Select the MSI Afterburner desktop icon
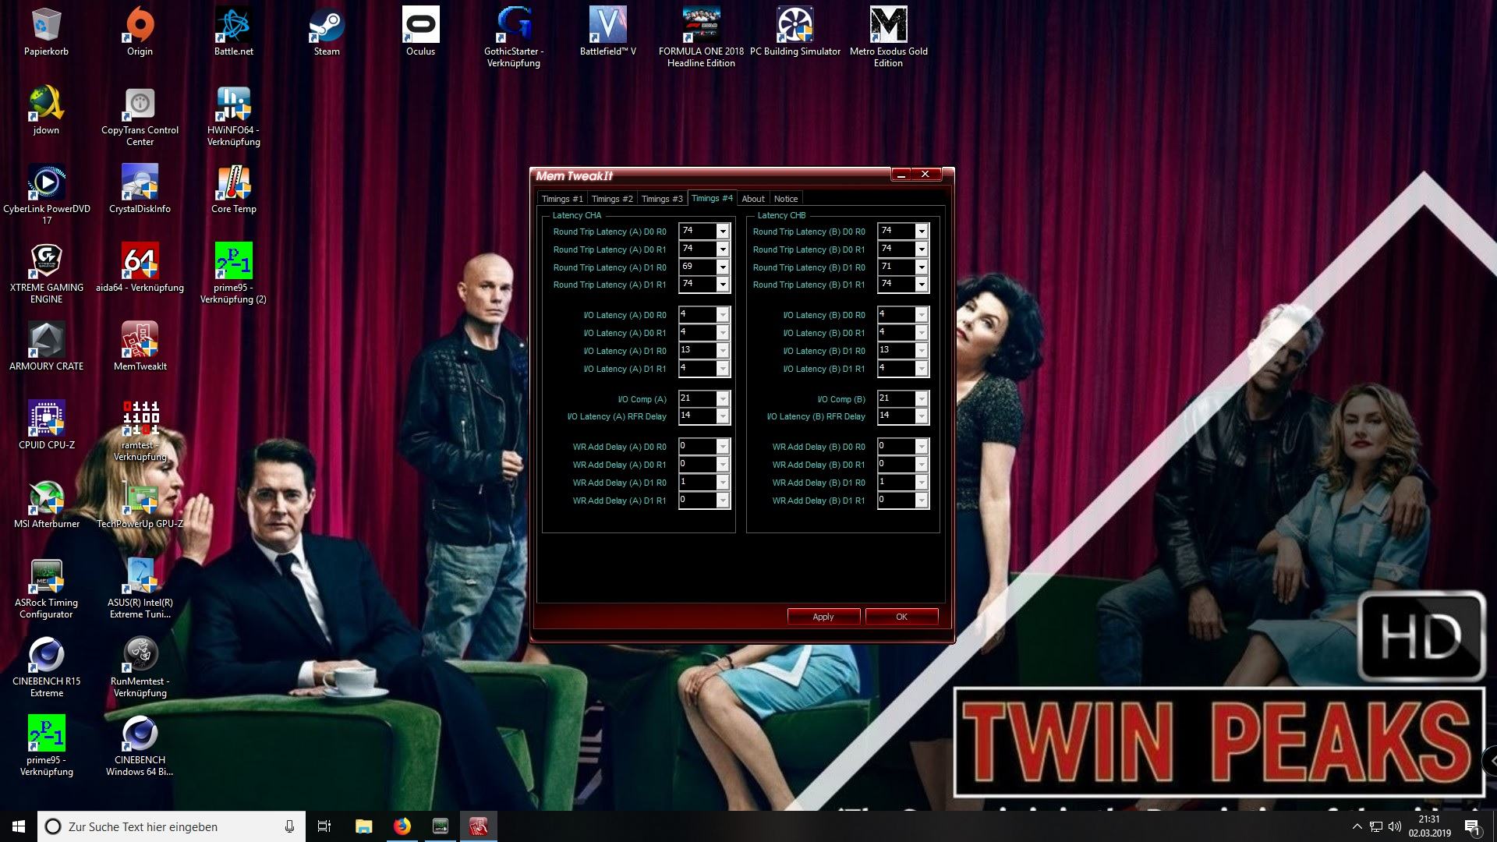The width and height of the screenshot is (1497, 842). (x=46, y=504)
